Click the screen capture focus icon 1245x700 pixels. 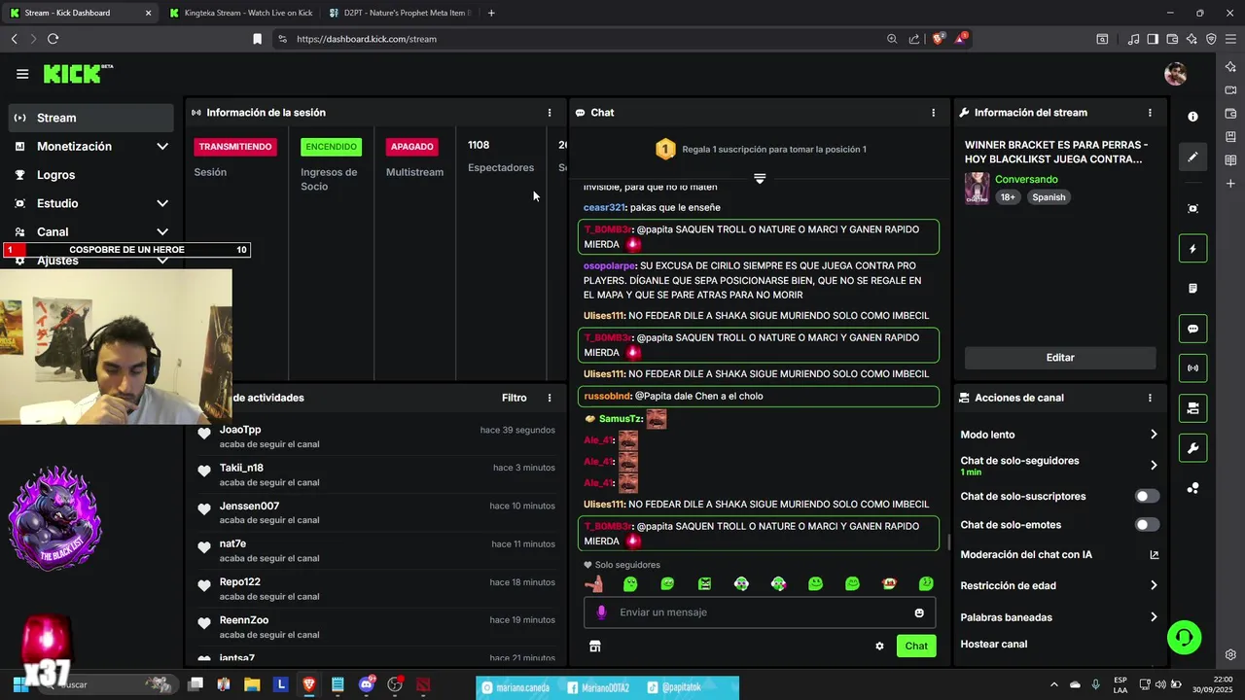1192,209
